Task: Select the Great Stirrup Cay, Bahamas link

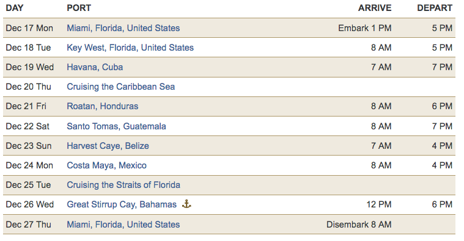Action: (122, 204)
